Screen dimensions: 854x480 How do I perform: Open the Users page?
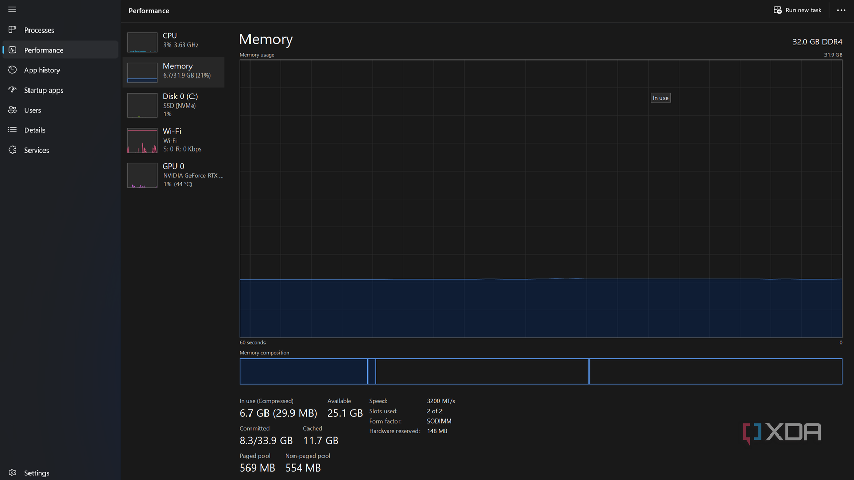pyautogui.click(x=61, y=110)
